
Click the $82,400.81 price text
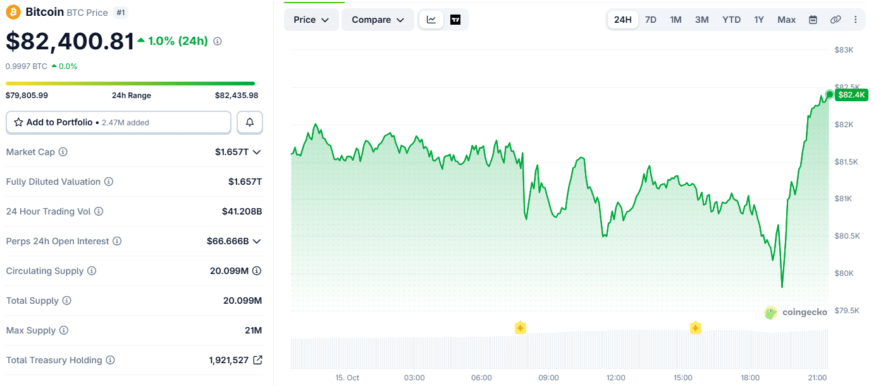70,41
